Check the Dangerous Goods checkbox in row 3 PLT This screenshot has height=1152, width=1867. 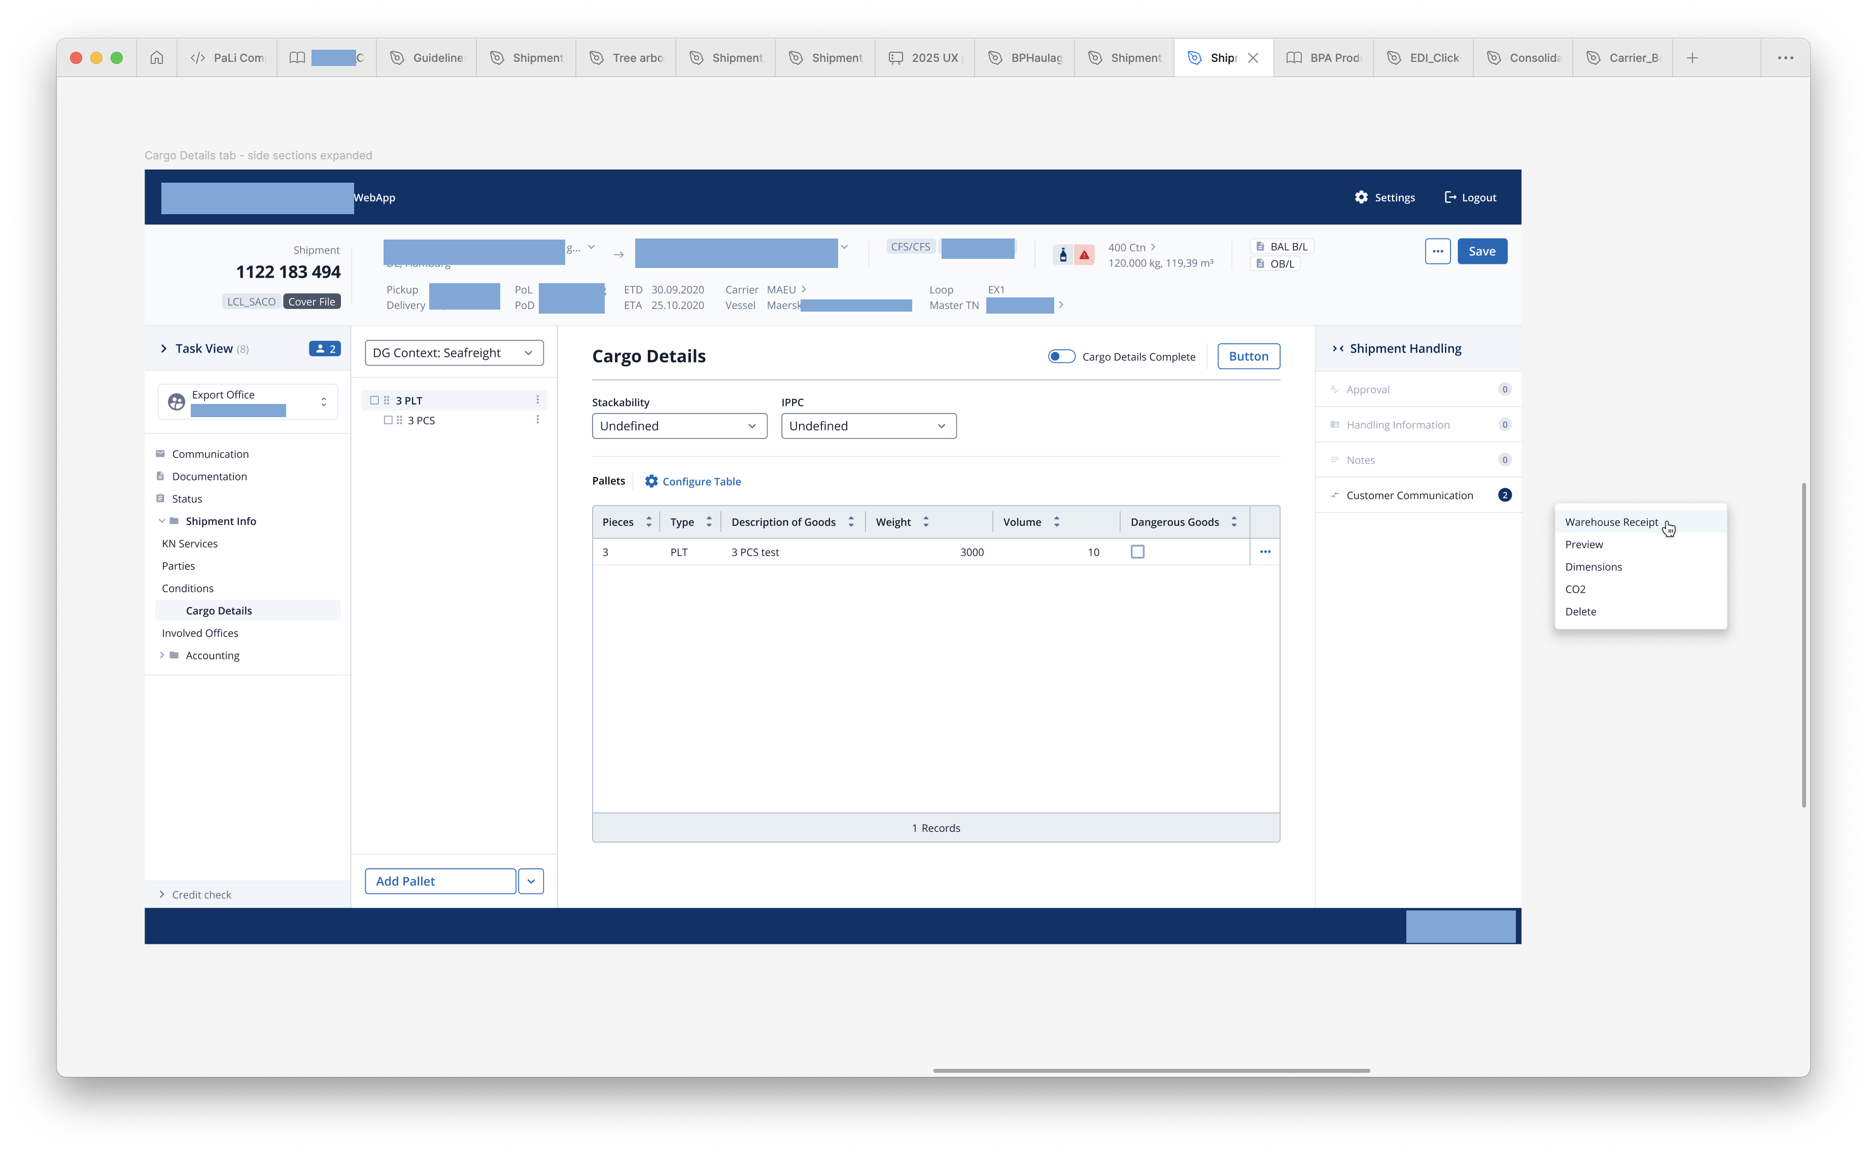click(x=1136, y=552)
